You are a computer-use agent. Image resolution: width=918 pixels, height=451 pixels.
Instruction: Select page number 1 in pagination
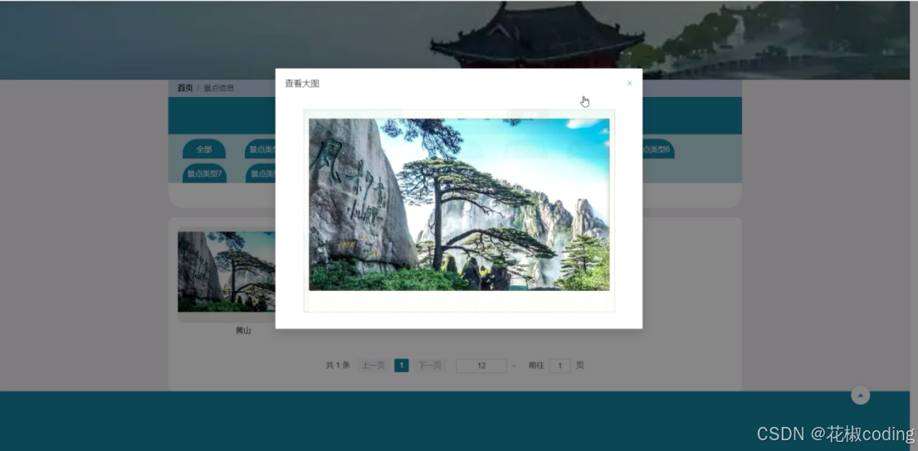pyautogui.click(x=402, y=366)
